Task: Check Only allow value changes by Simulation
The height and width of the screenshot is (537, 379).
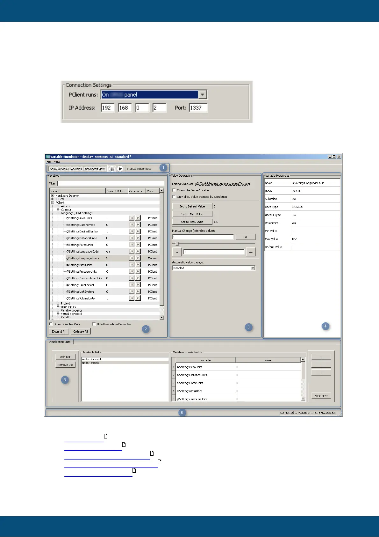Action: click(x=174, y=197)
